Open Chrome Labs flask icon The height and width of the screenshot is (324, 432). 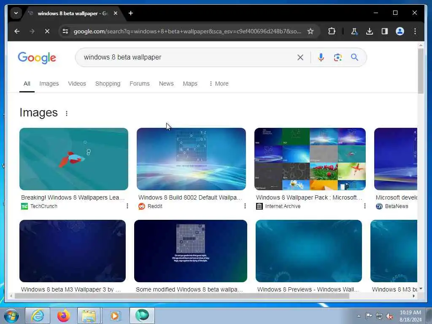pyautogui.click(x=354, y=31)
